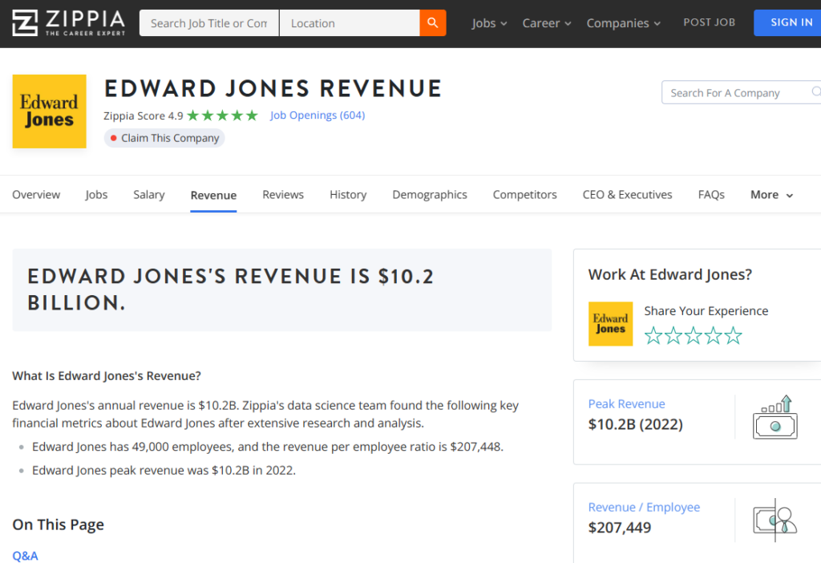Switch to the Demographics tab

pos(430,195)
